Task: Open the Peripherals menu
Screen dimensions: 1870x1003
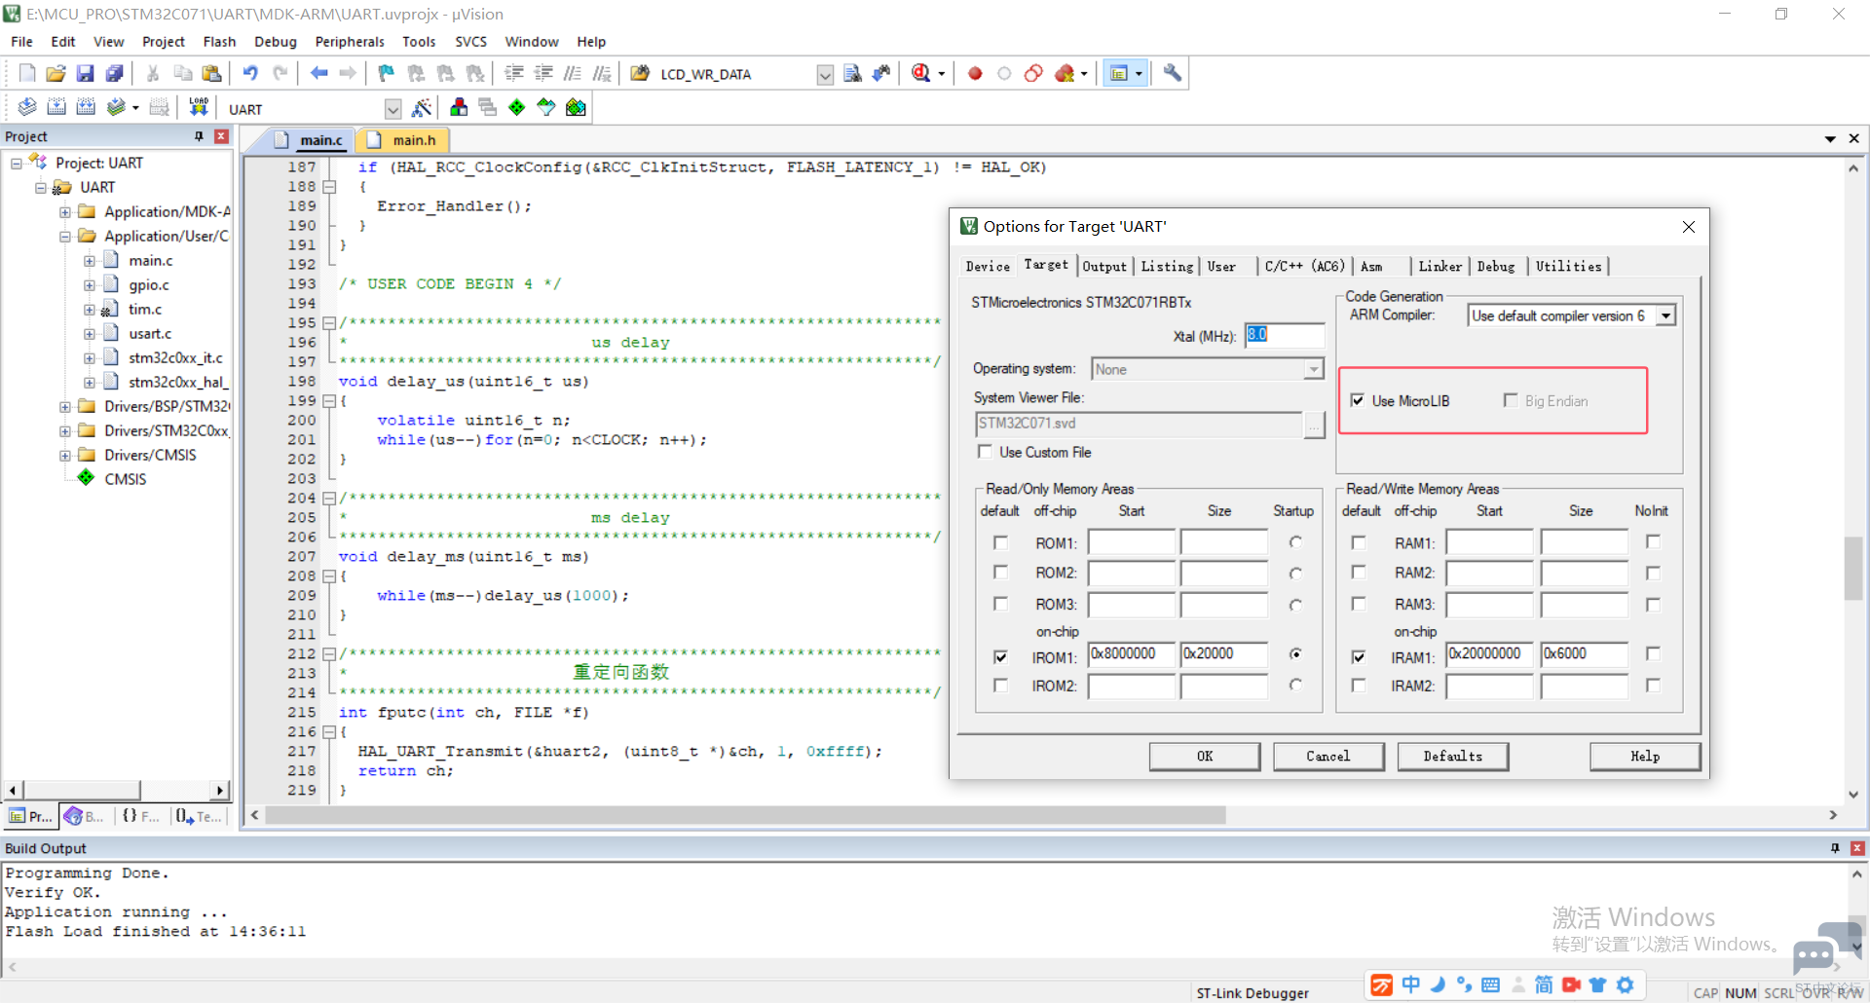Action: (350, 42)
